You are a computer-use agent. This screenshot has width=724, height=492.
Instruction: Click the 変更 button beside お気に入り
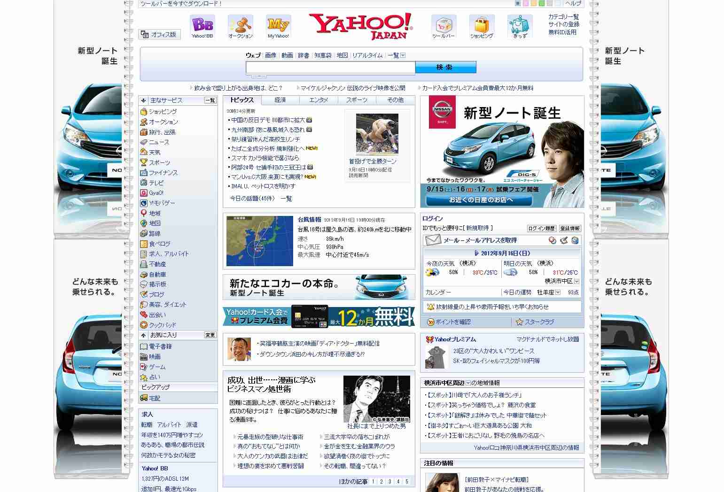point(210,335)
